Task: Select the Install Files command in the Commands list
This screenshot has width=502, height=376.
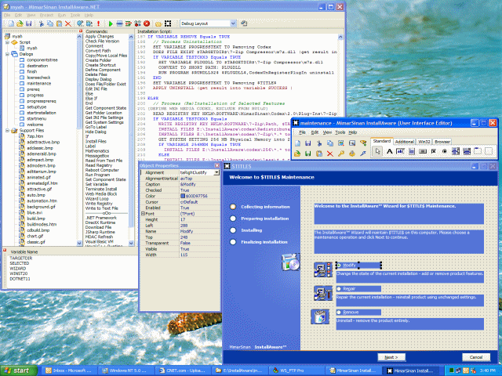Action: [x=96, y=141]
